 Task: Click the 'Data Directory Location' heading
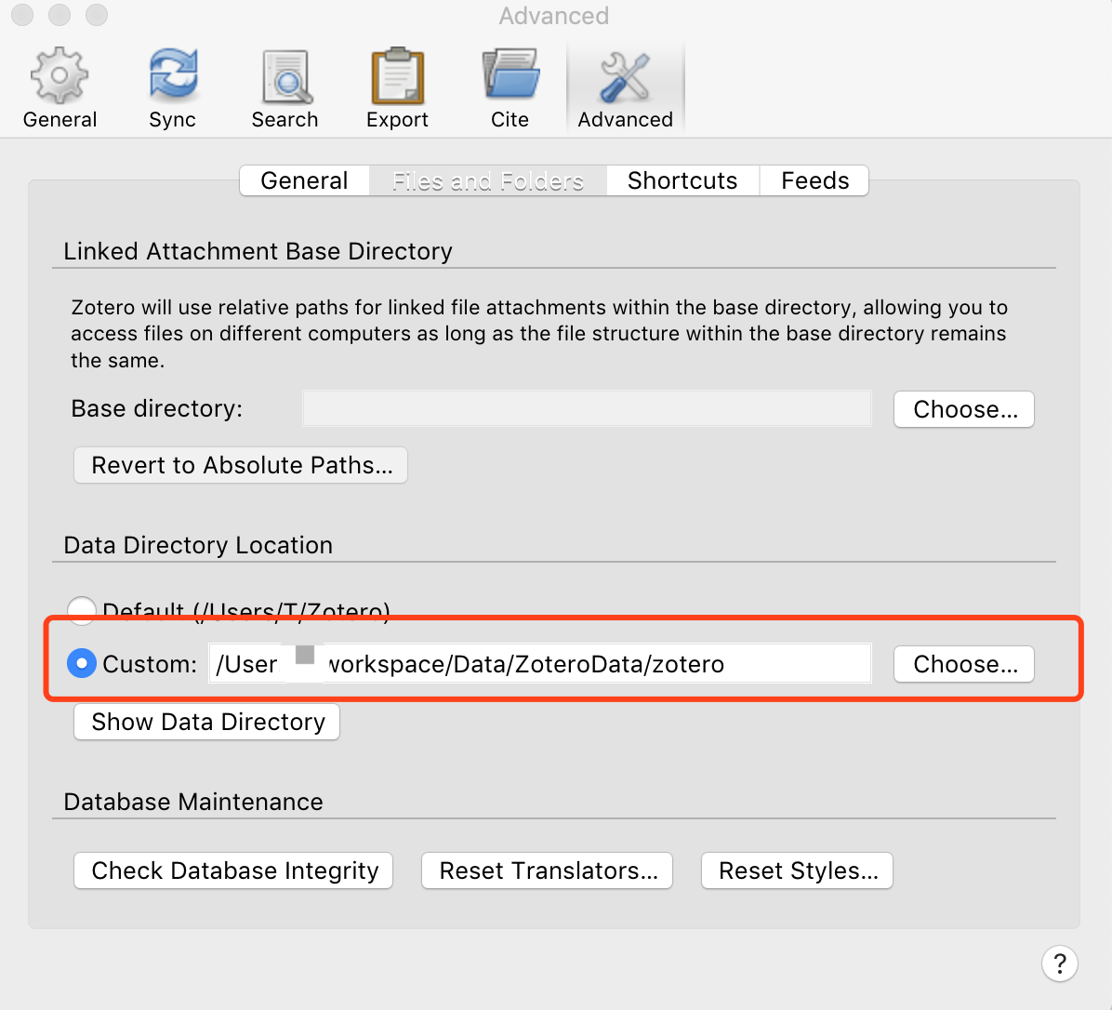[198, 545]
